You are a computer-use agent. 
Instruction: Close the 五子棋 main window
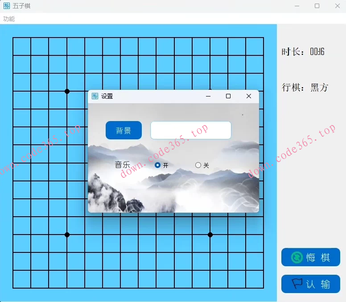(x=338, y=6)
